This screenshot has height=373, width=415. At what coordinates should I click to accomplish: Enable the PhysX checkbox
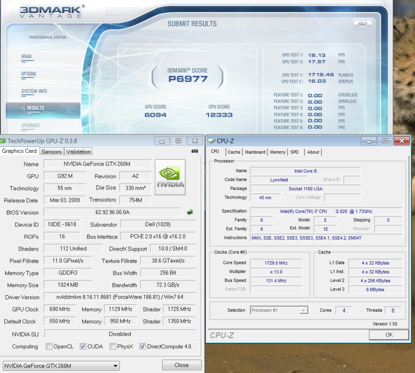tap(113, 346)
